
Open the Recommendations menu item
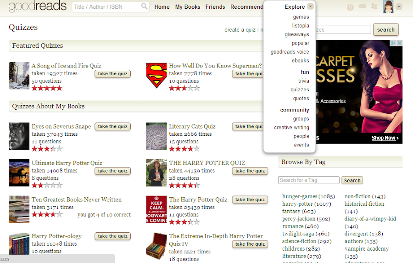tap(246, 7)
